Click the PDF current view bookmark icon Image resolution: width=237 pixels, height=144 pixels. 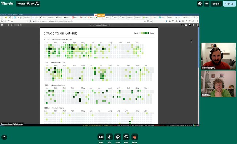(x=193, y=25)
